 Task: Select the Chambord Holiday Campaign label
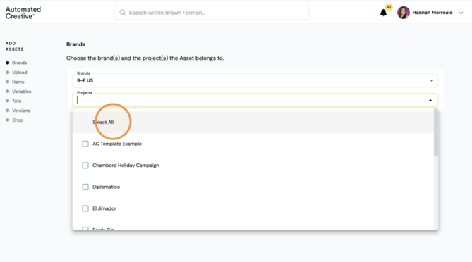tap(126, 166)
